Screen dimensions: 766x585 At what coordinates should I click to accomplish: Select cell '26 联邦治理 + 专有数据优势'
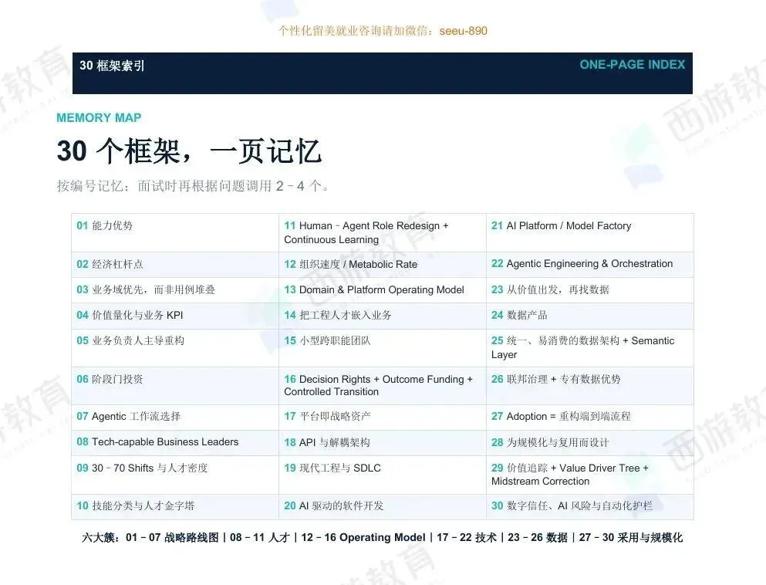590,386
